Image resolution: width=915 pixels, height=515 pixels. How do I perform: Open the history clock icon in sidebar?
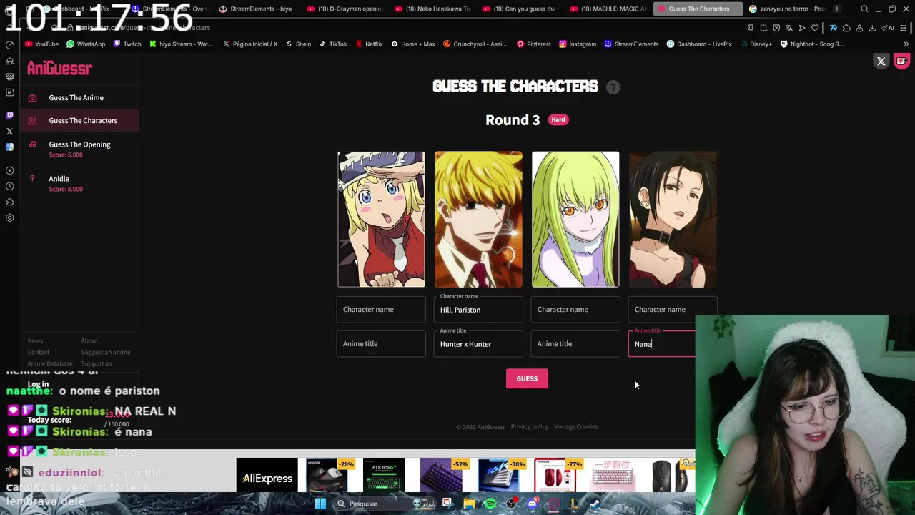tap(9, 186)
